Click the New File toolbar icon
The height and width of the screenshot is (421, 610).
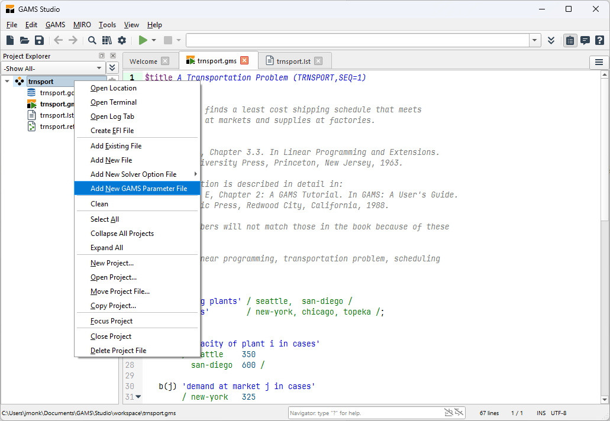click(x=10, y=40)
